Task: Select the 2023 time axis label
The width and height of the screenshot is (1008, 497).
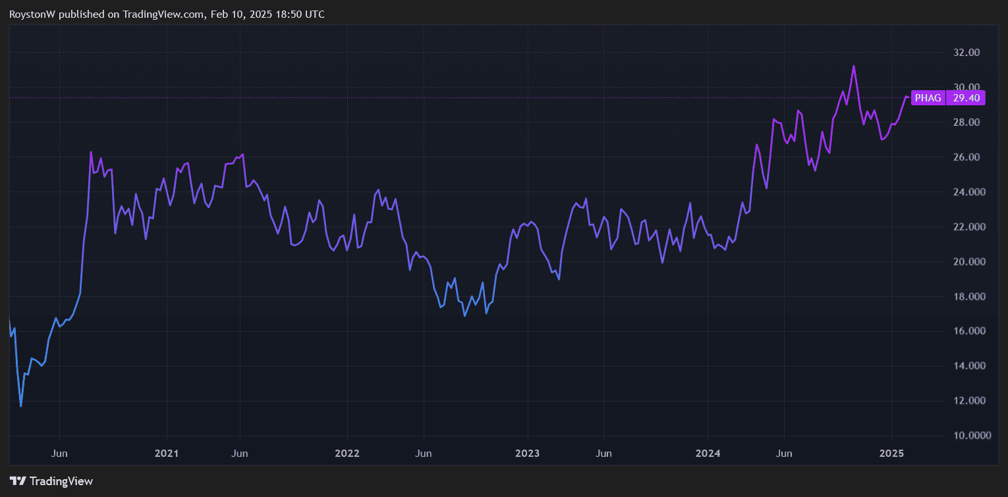Action: pos(527,454)
